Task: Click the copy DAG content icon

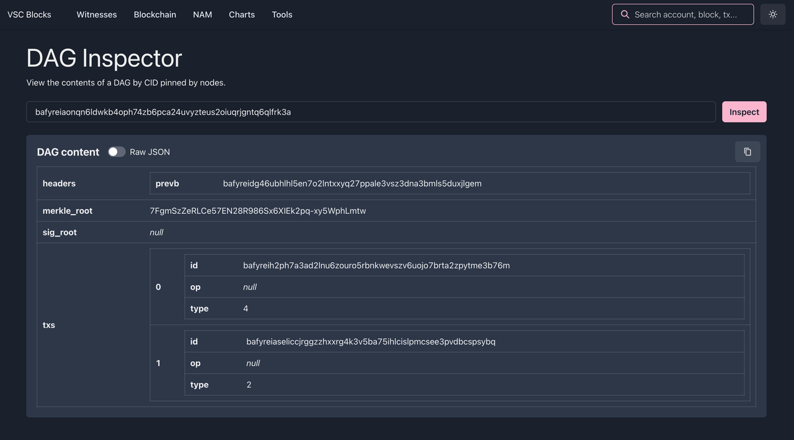Action: pos(747,152)
